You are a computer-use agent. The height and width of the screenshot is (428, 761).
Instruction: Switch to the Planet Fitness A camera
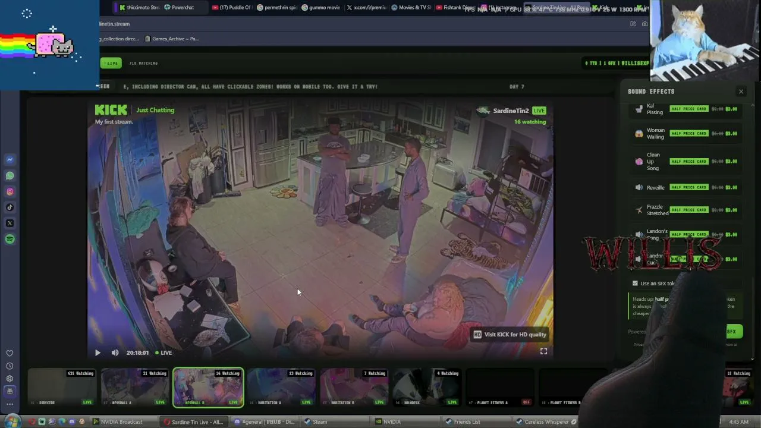(500, 388)
